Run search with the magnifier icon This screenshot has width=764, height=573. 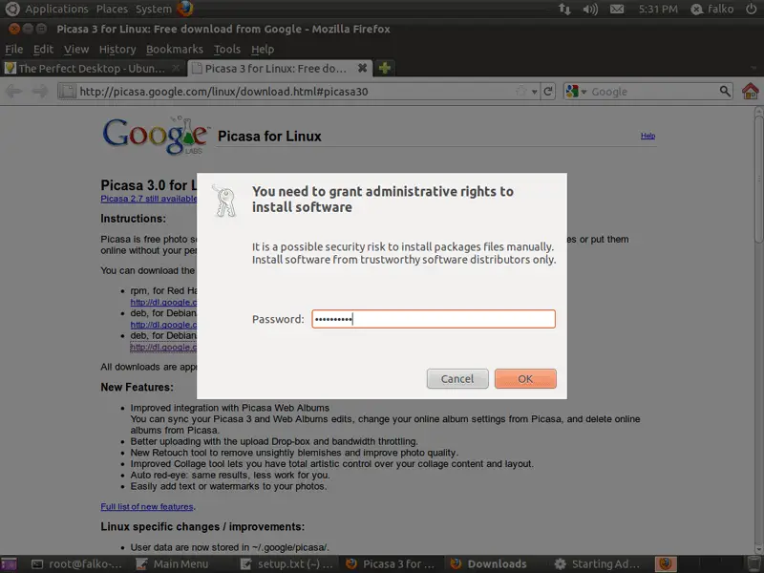[x=725, y=91]
